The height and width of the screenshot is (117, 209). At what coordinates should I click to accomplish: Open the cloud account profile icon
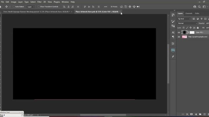195,7
